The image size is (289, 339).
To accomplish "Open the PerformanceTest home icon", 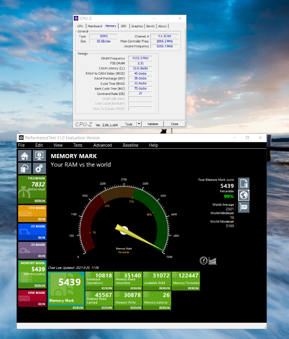I will [24, 156].
